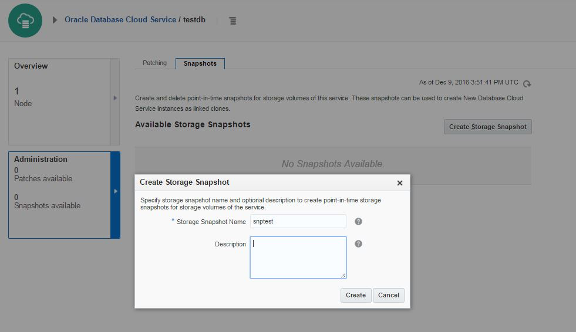Select the Administration tile with patches count
This screenshot has width=576, height=332.
pyautogui.click(x=59, y=195)
